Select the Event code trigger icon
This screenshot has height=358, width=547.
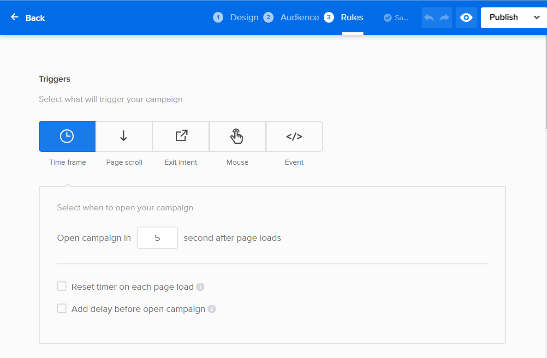coord(294,137)
